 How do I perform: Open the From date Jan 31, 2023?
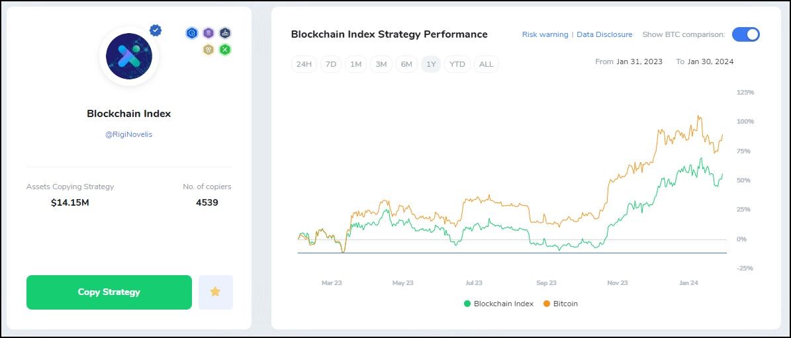[639, 62]
